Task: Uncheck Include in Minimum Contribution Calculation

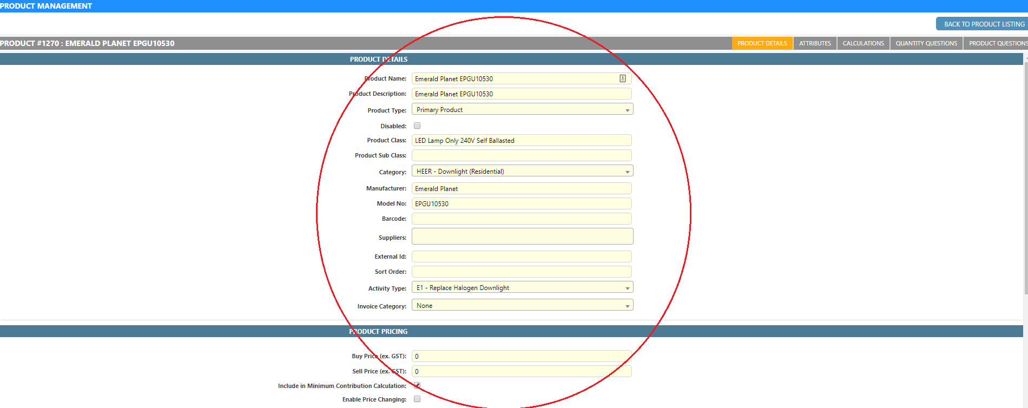Action: click(417, 385)
